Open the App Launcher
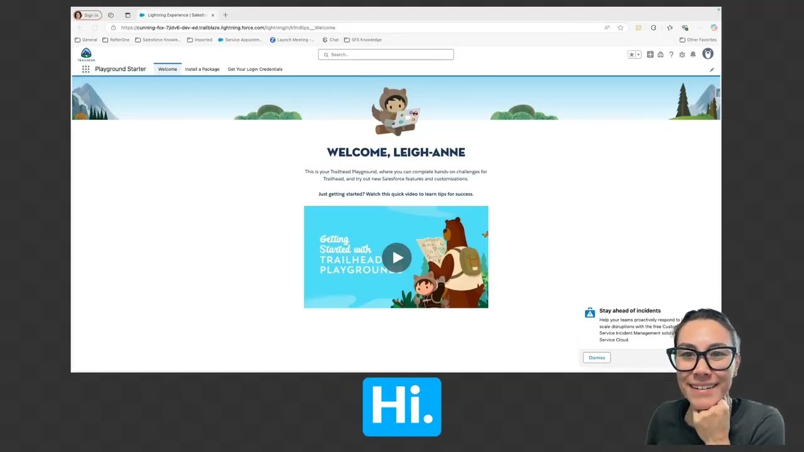This screenshot has height=452, width=804. coord(85,69)
